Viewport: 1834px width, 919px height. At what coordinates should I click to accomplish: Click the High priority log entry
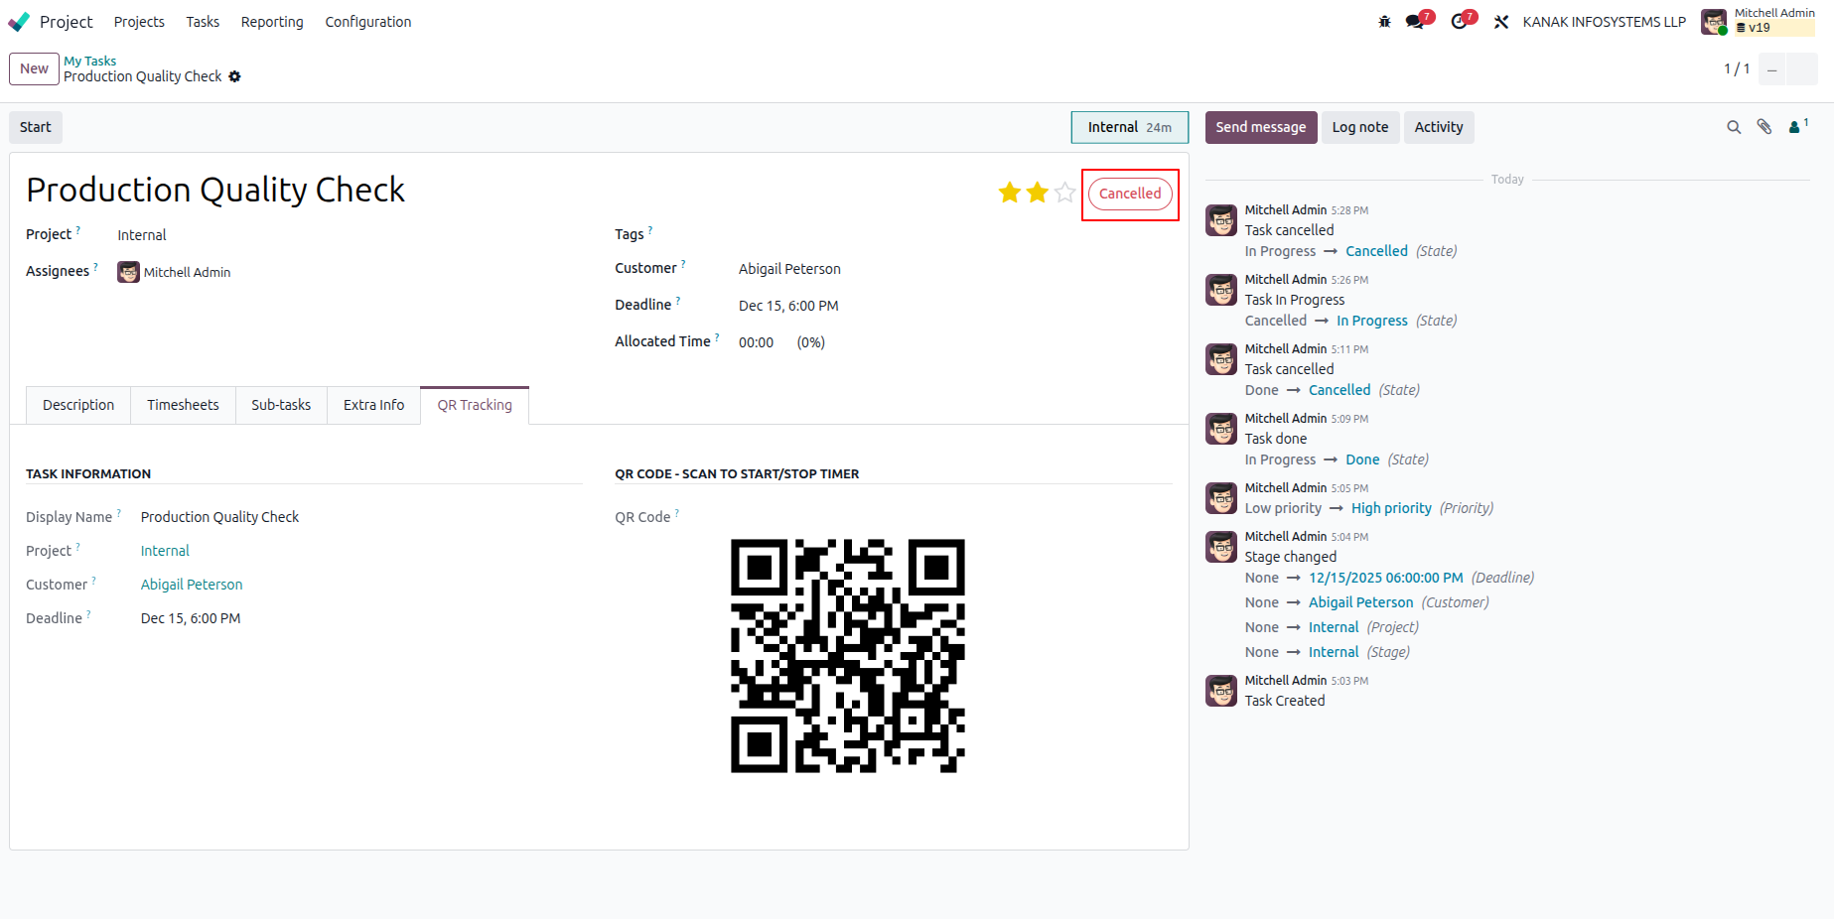pyautogui.click(x=1391, y=508)
